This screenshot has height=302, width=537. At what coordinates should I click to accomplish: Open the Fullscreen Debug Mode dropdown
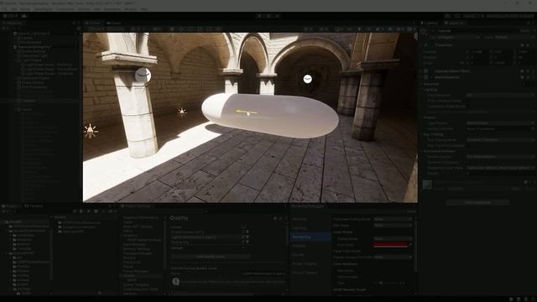pos(393,219)
